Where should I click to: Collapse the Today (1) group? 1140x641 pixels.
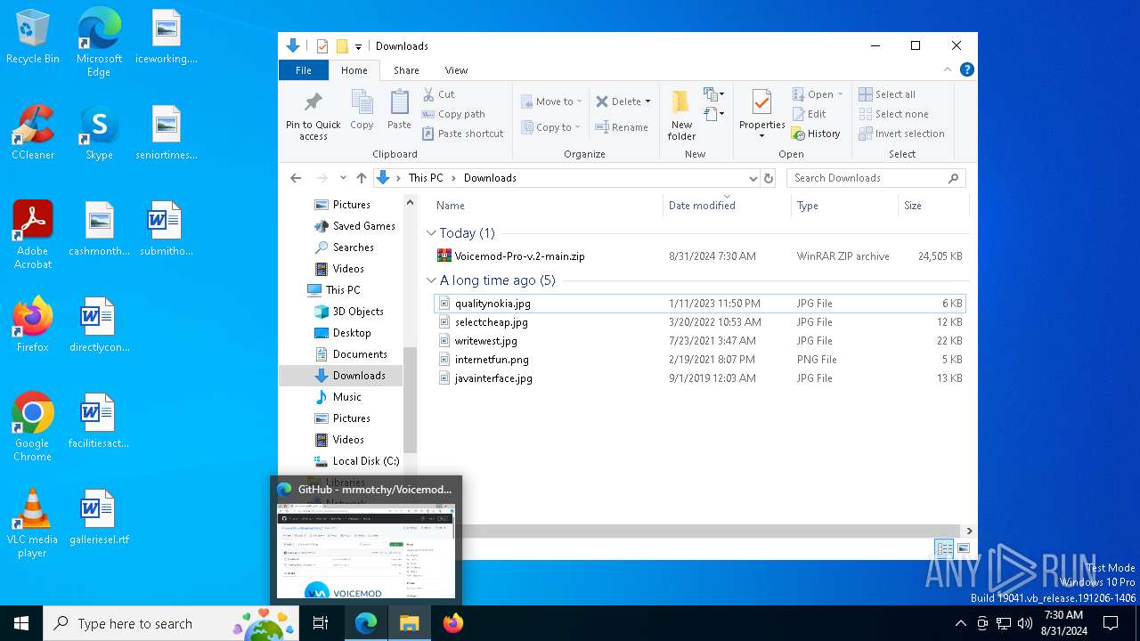[x=432, y=233]
